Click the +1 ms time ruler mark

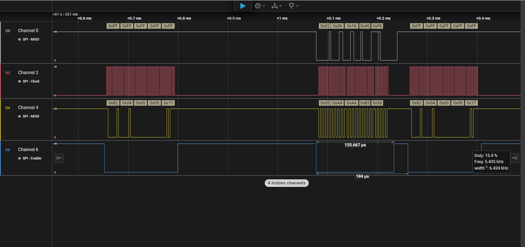[282, 18]
